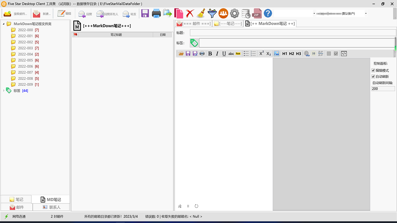
Task: Collapse the MarkDown笔记根文件夹 tree node
Action: (x=4, y=24)
